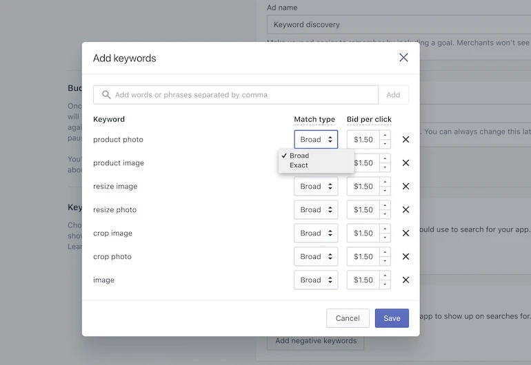Increase bid for image keyword
The image size is (531, 365).
(x=385, y=275)
